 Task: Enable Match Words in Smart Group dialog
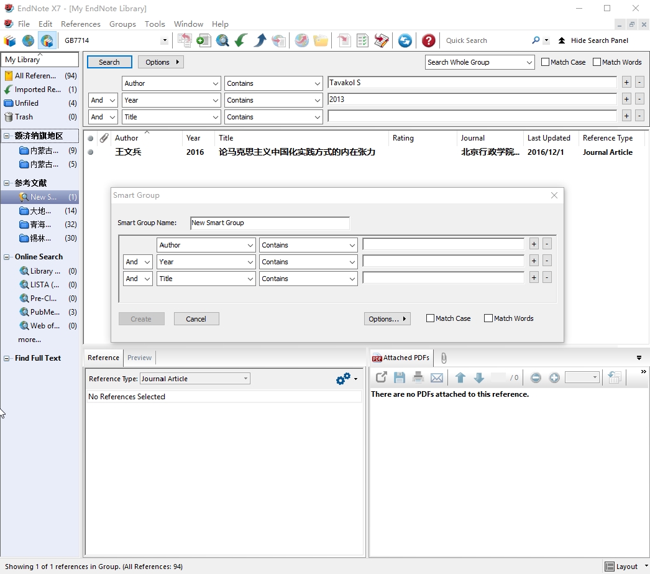tap(488, 318)
